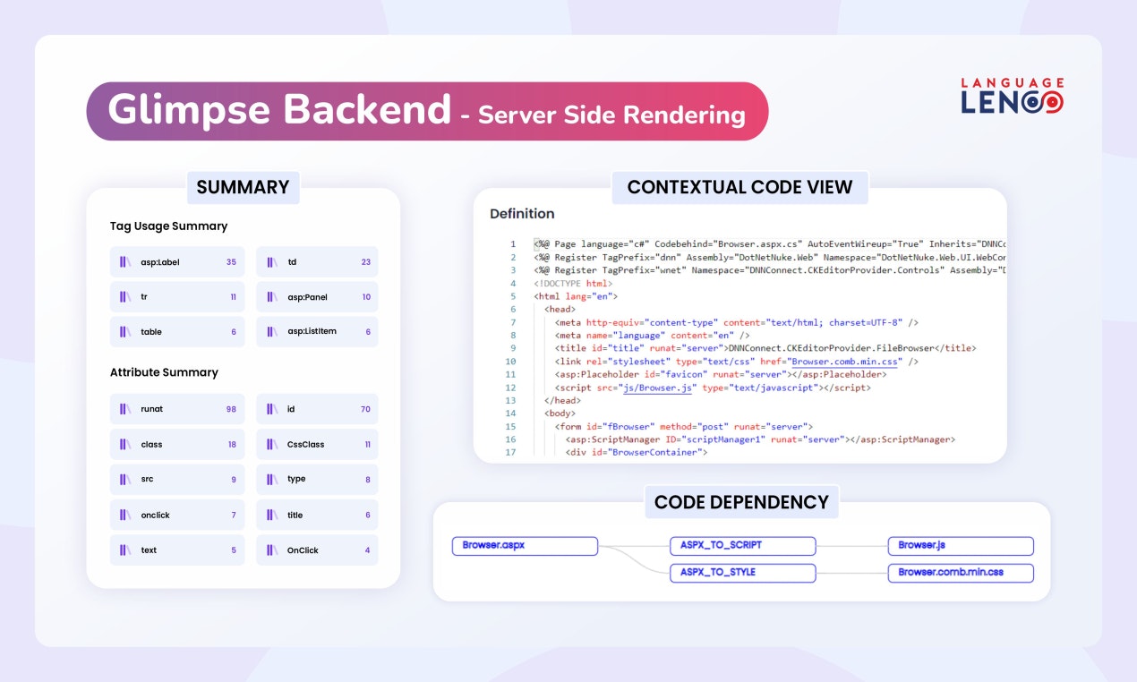Image resolution: width=1137 pixels, height=682 pixels.
Task: Click the icon beside id attribute
Action: tap(272, 409)
